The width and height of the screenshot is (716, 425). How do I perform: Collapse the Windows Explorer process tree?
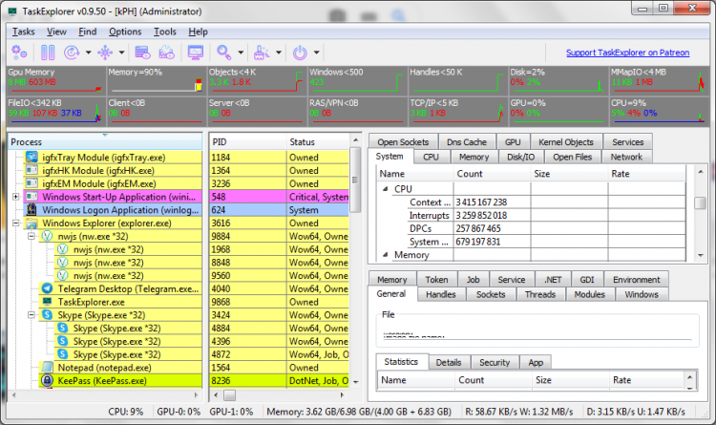(15, 223)
